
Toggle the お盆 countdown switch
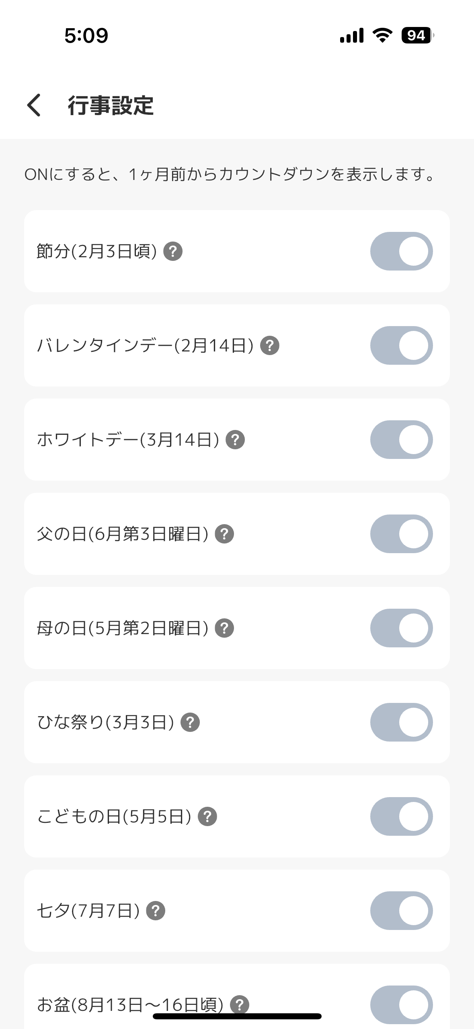click(x=401, y=1005)
